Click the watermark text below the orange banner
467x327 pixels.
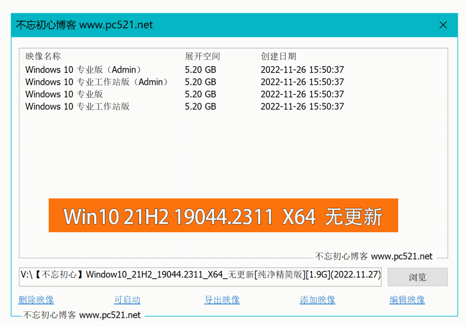click(x=374, y=256)
